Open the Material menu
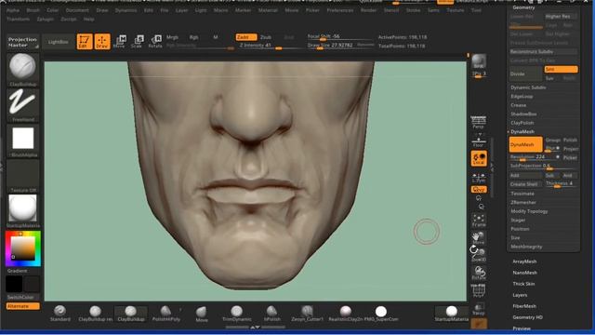Screen dimensions: 595x335 [x=268, y=10]
